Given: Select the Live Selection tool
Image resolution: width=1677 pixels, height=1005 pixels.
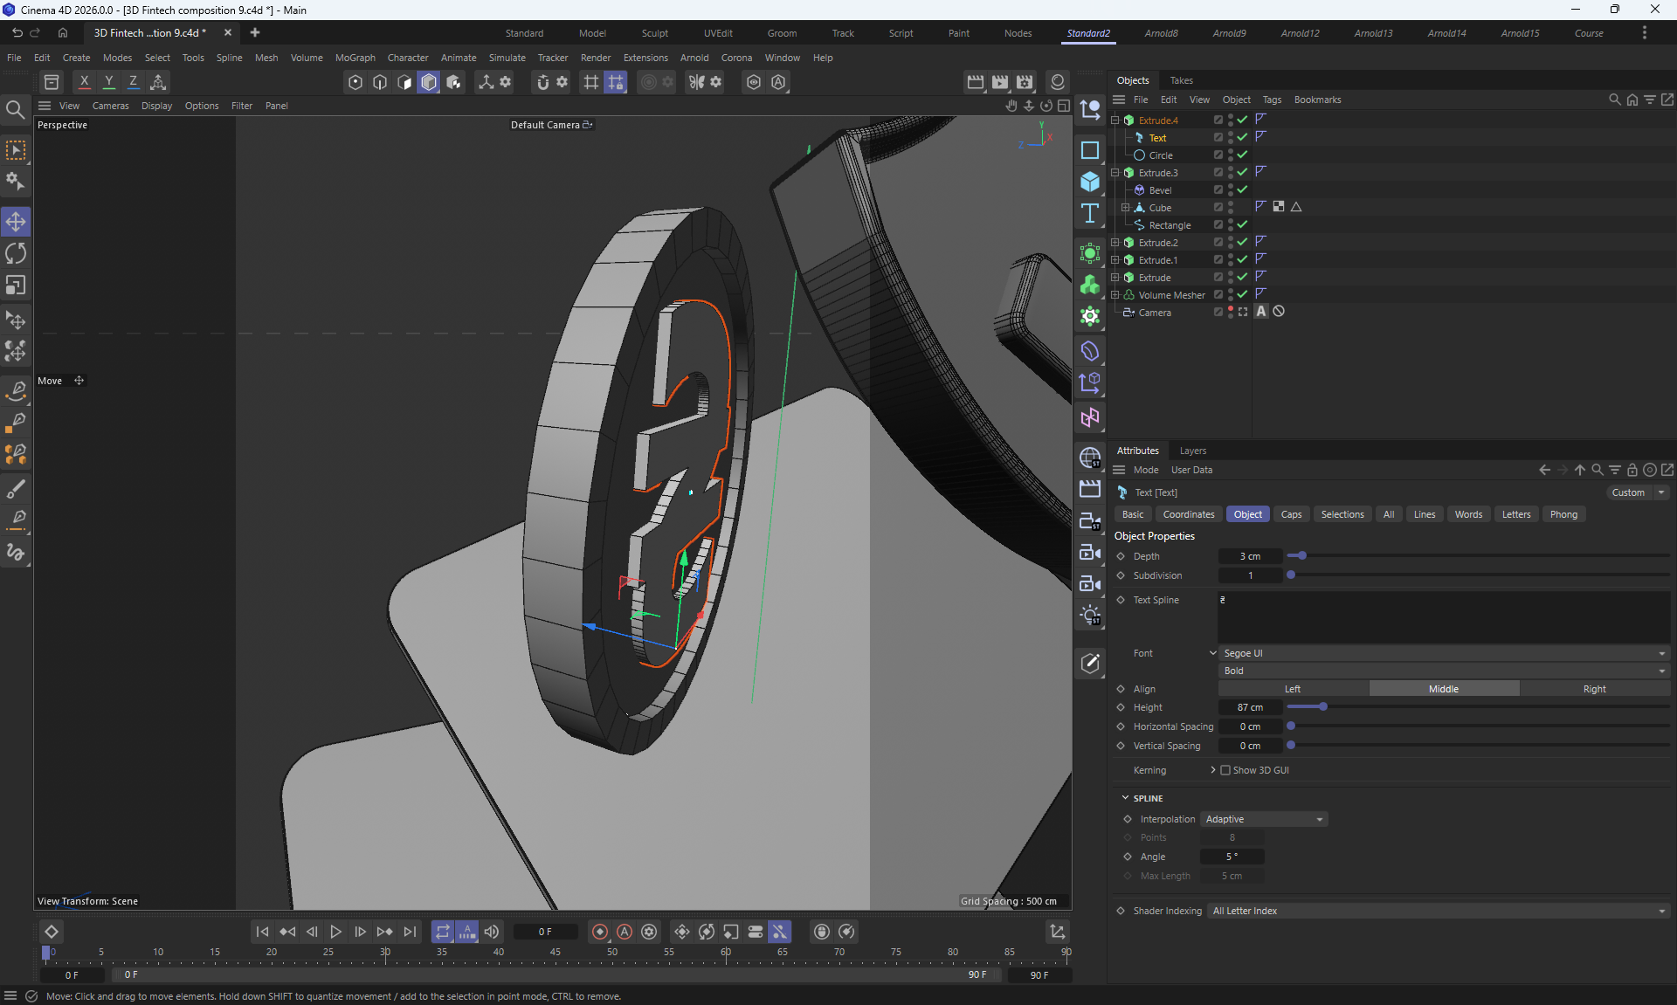Looking at the screenshot, I should point(16,151).
